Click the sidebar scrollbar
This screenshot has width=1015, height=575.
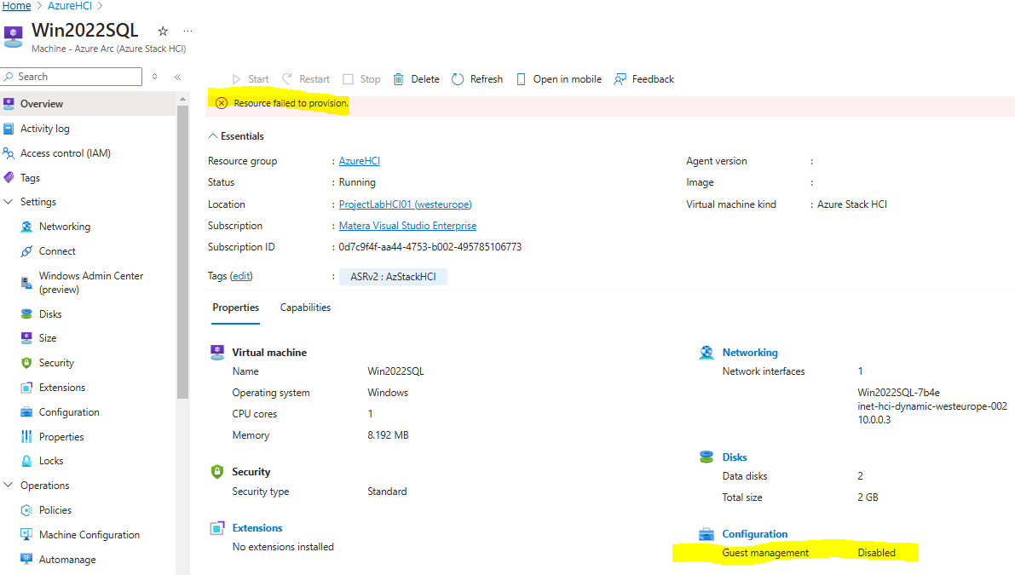pyautogui.click(x=182, y=252)
